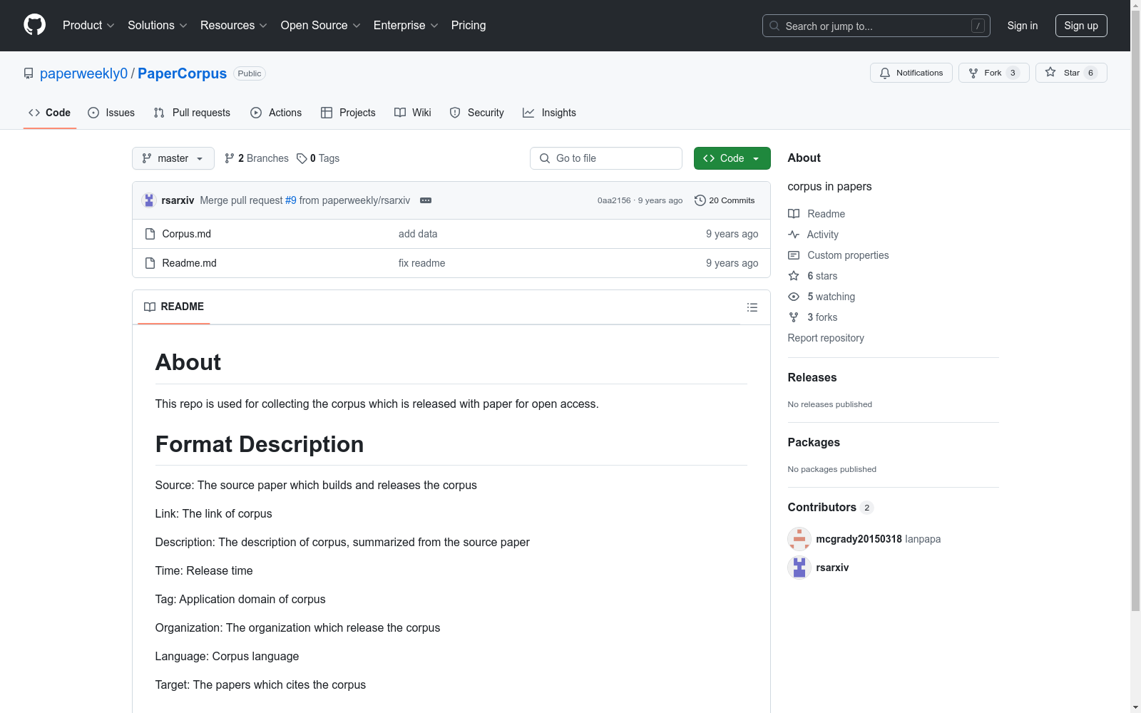Click the fork icon beside 3 forks
Image resolution: width=1141 pixels, height=713 pixels.
pyautogui.click(x=794, y=317)
